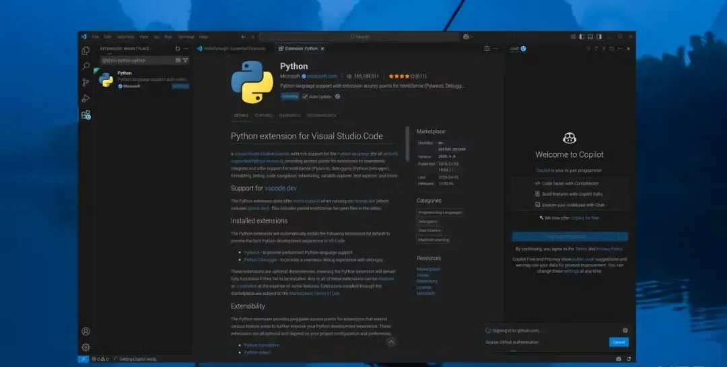The width and height of the screenshot is (727, 367).
Task: Click the extension page vertical scrollbar
Action: click(407, 144)
